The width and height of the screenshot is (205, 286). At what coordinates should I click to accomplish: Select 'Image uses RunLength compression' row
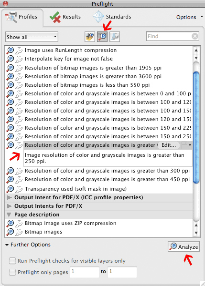(x=99, y=50)
